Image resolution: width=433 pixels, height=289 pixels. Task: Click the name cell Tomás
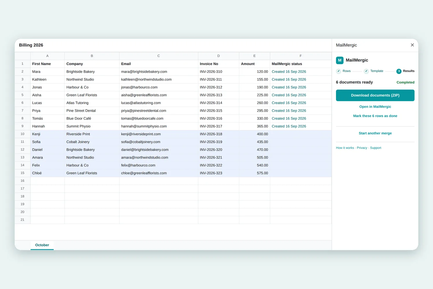pos(47,118)
